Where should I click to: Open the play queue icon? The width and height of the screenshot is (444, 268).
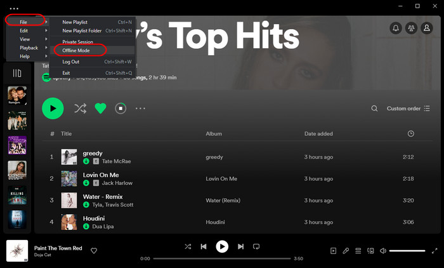(x=358, y=251)
